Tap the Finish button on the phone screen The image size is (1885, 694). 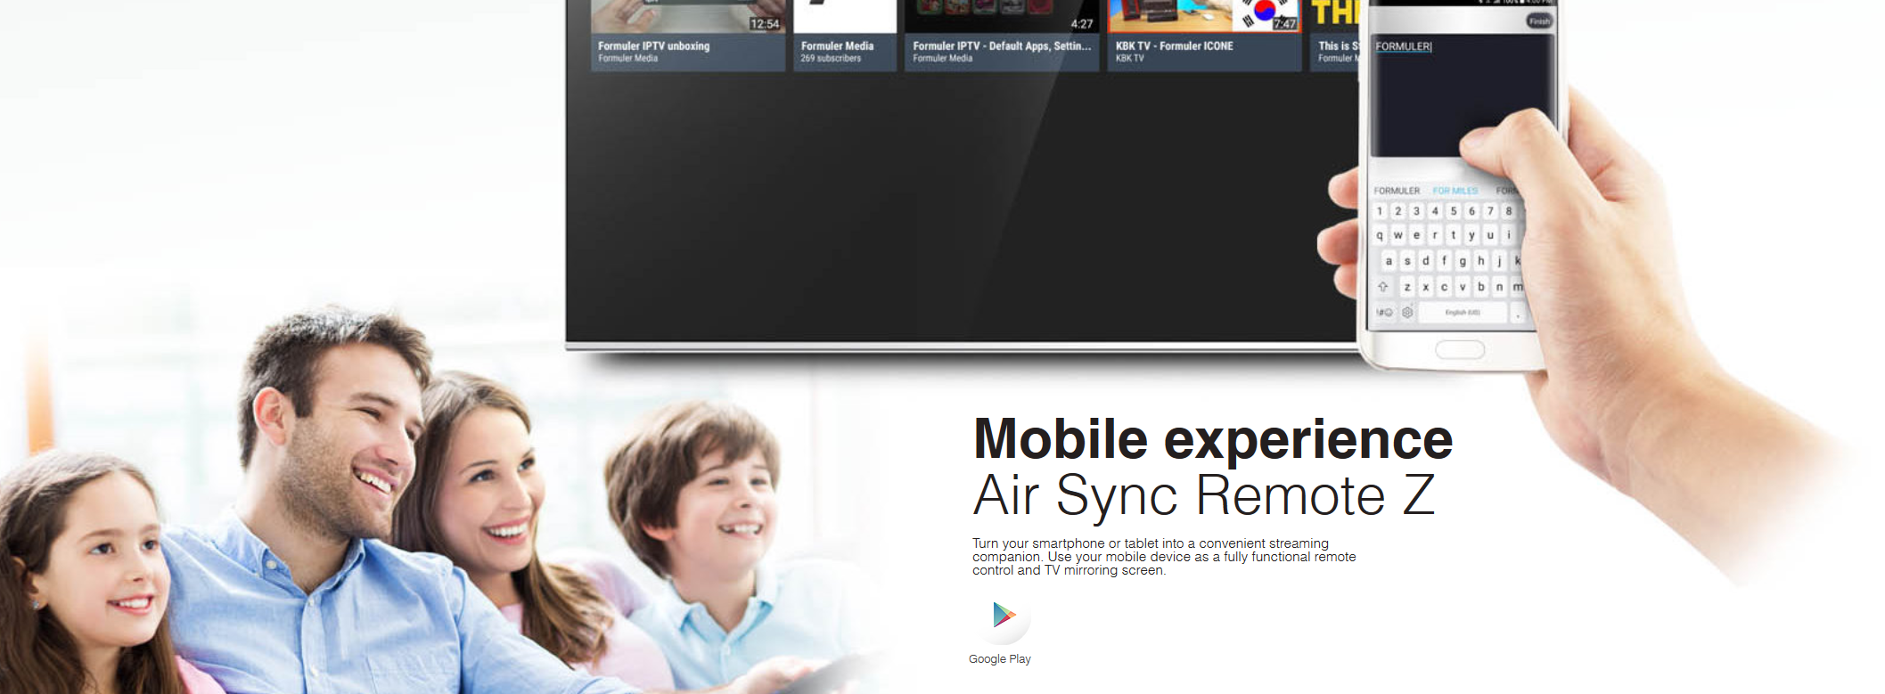tap(1538, 20)
